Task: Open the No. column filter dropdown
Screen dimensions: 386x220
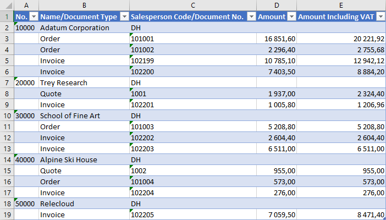Action: click(34, 16)
